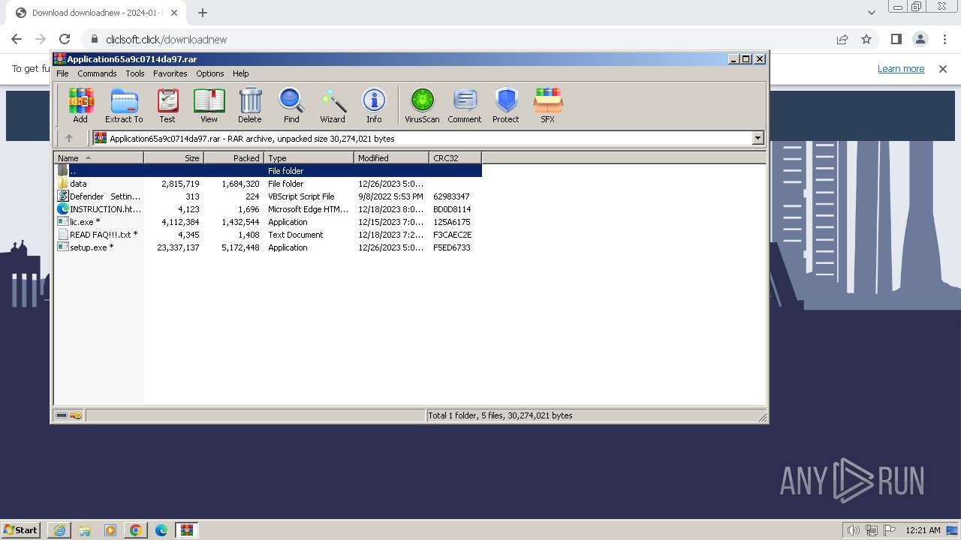The width and height of the screenshot is (961, 540).
Task: Run the Test archive tool
Action: pyautogui.click(x=167, y=105)
